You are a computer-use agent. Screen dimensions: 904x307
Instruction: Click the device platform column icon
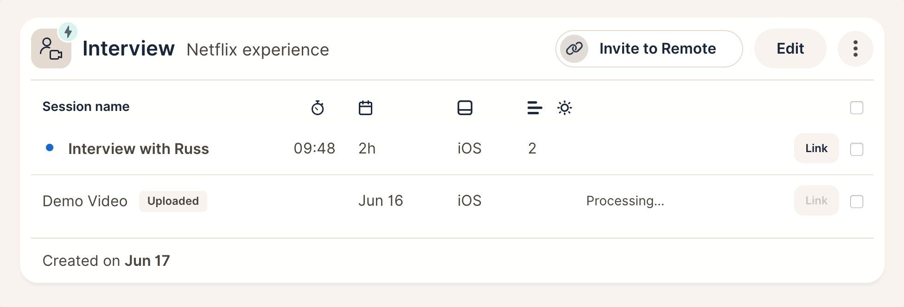coord(465,108)
